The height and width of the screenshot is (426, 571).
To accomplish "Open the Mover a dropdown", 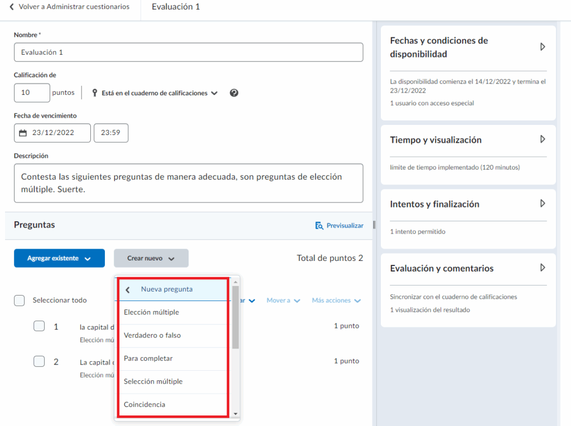I will coord(283,301).
